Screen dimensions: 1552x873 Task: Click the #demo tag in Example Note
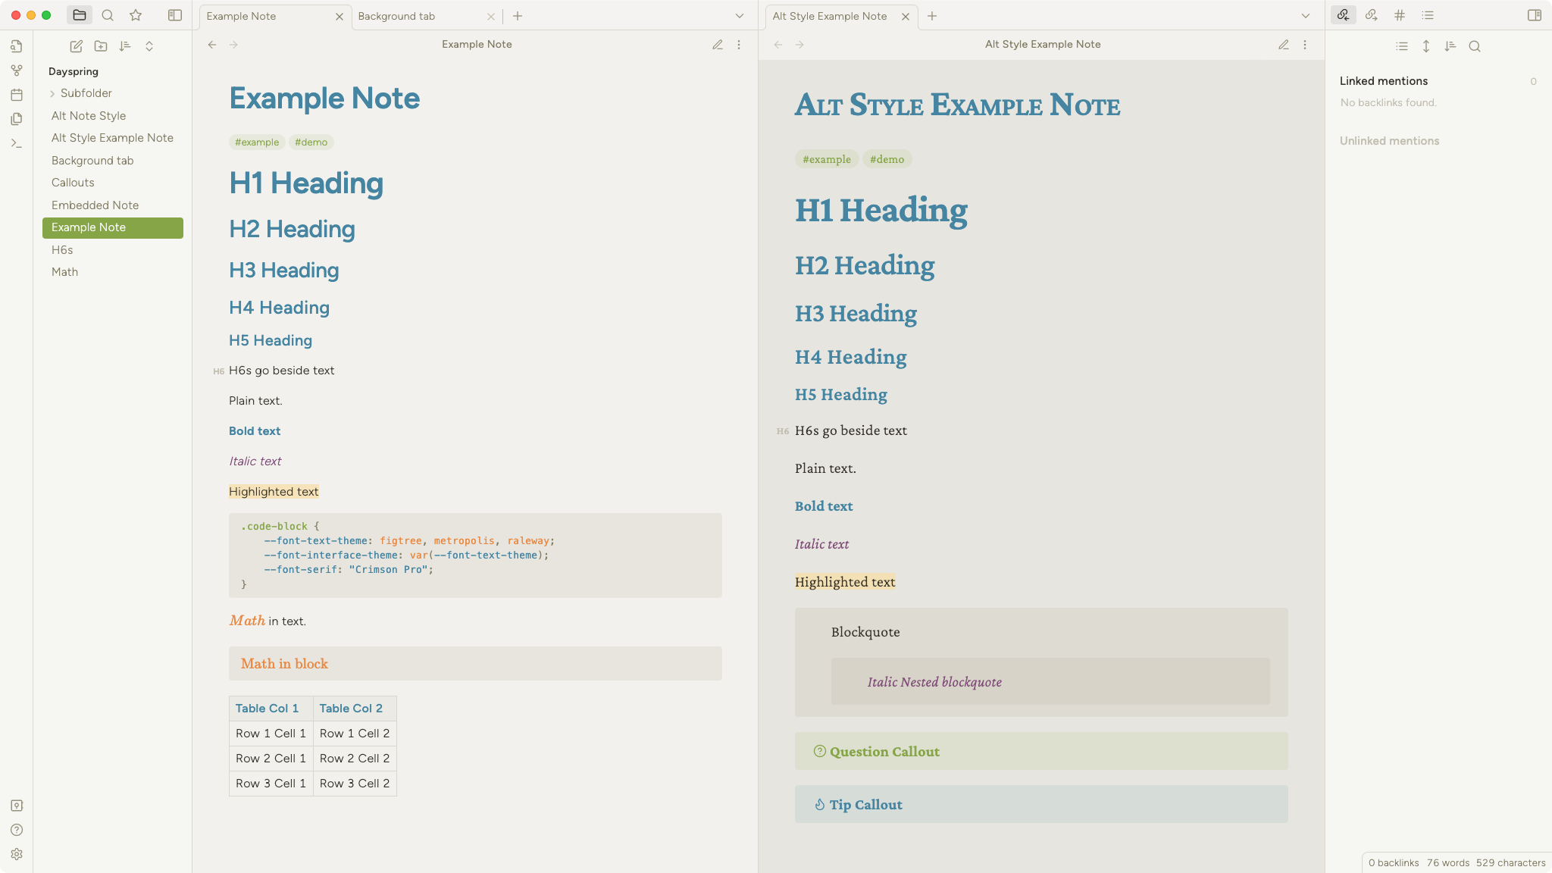pyautogui.click(x=311, y=142)
